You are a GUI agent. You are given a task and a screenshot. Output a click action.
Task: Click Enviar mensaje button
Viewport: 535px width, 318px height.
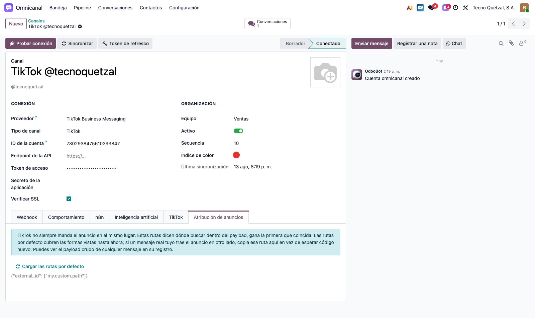pyautogui.click(x=372, y=44)
